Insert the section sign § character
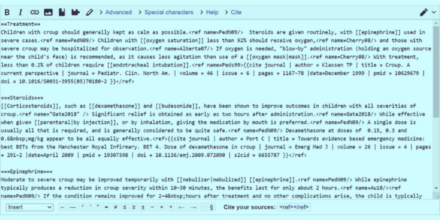440x220 pixels. pyautogui.click(x=211, y=207)
